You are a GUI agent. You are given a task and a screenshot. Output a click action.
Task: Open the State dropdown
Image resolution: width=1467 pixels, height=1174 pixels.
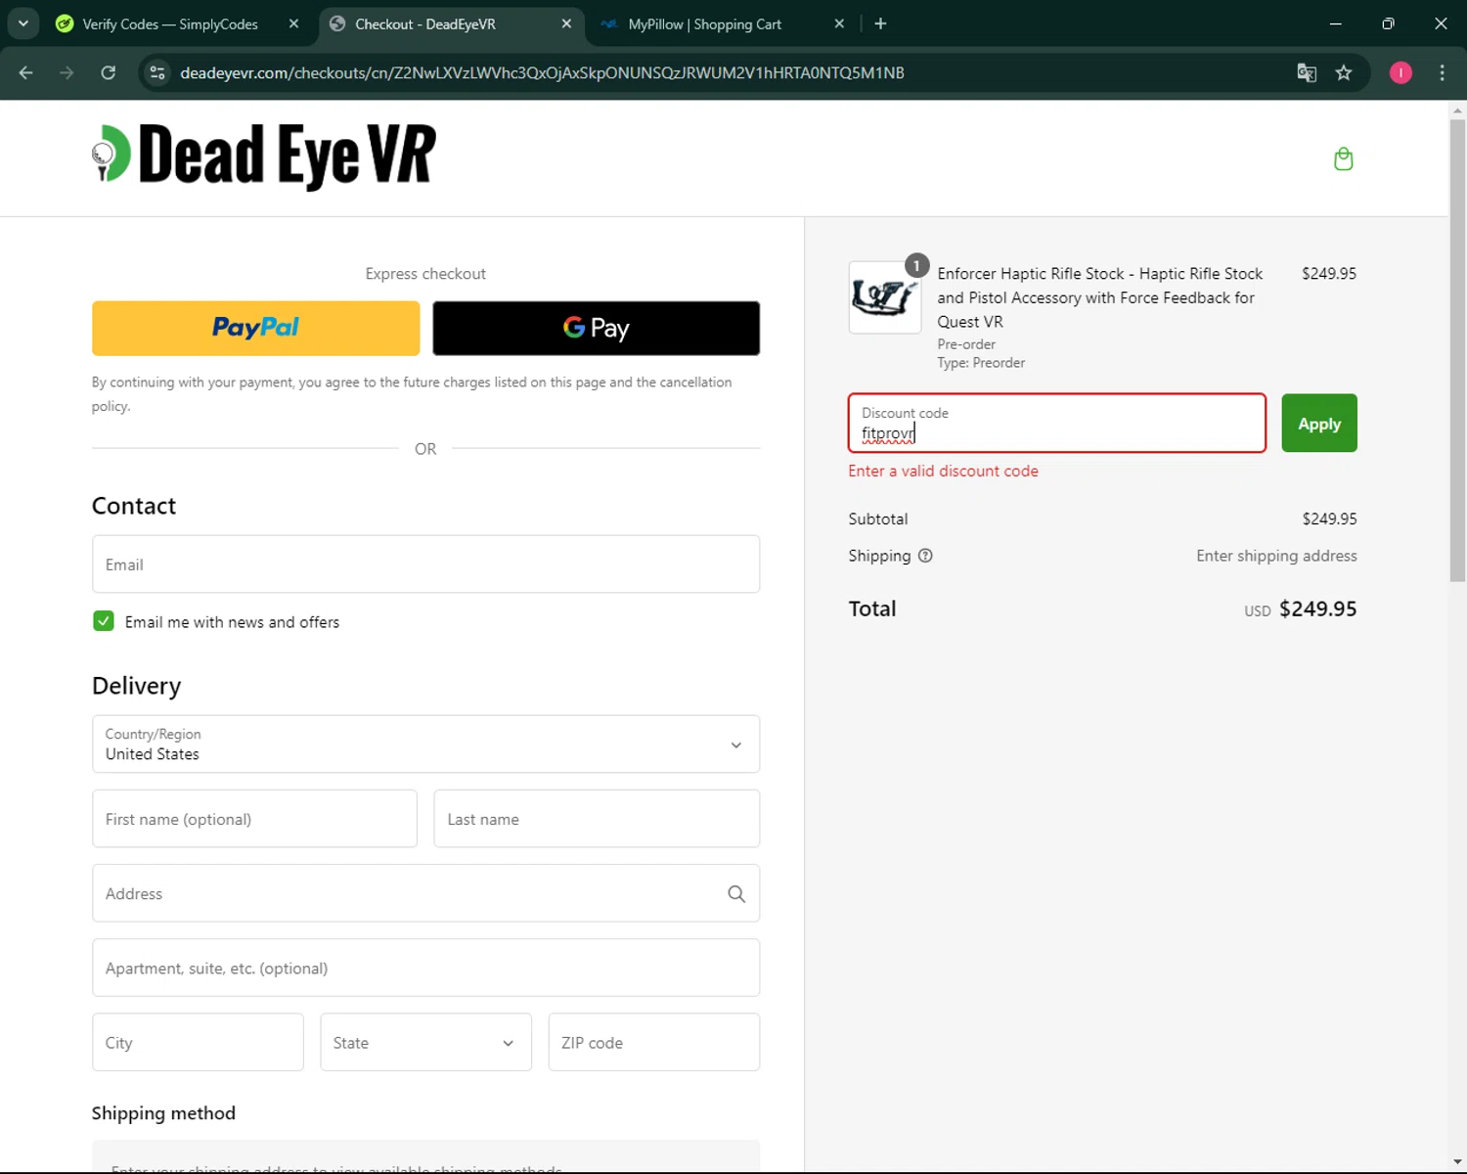tap(425, 1042)
